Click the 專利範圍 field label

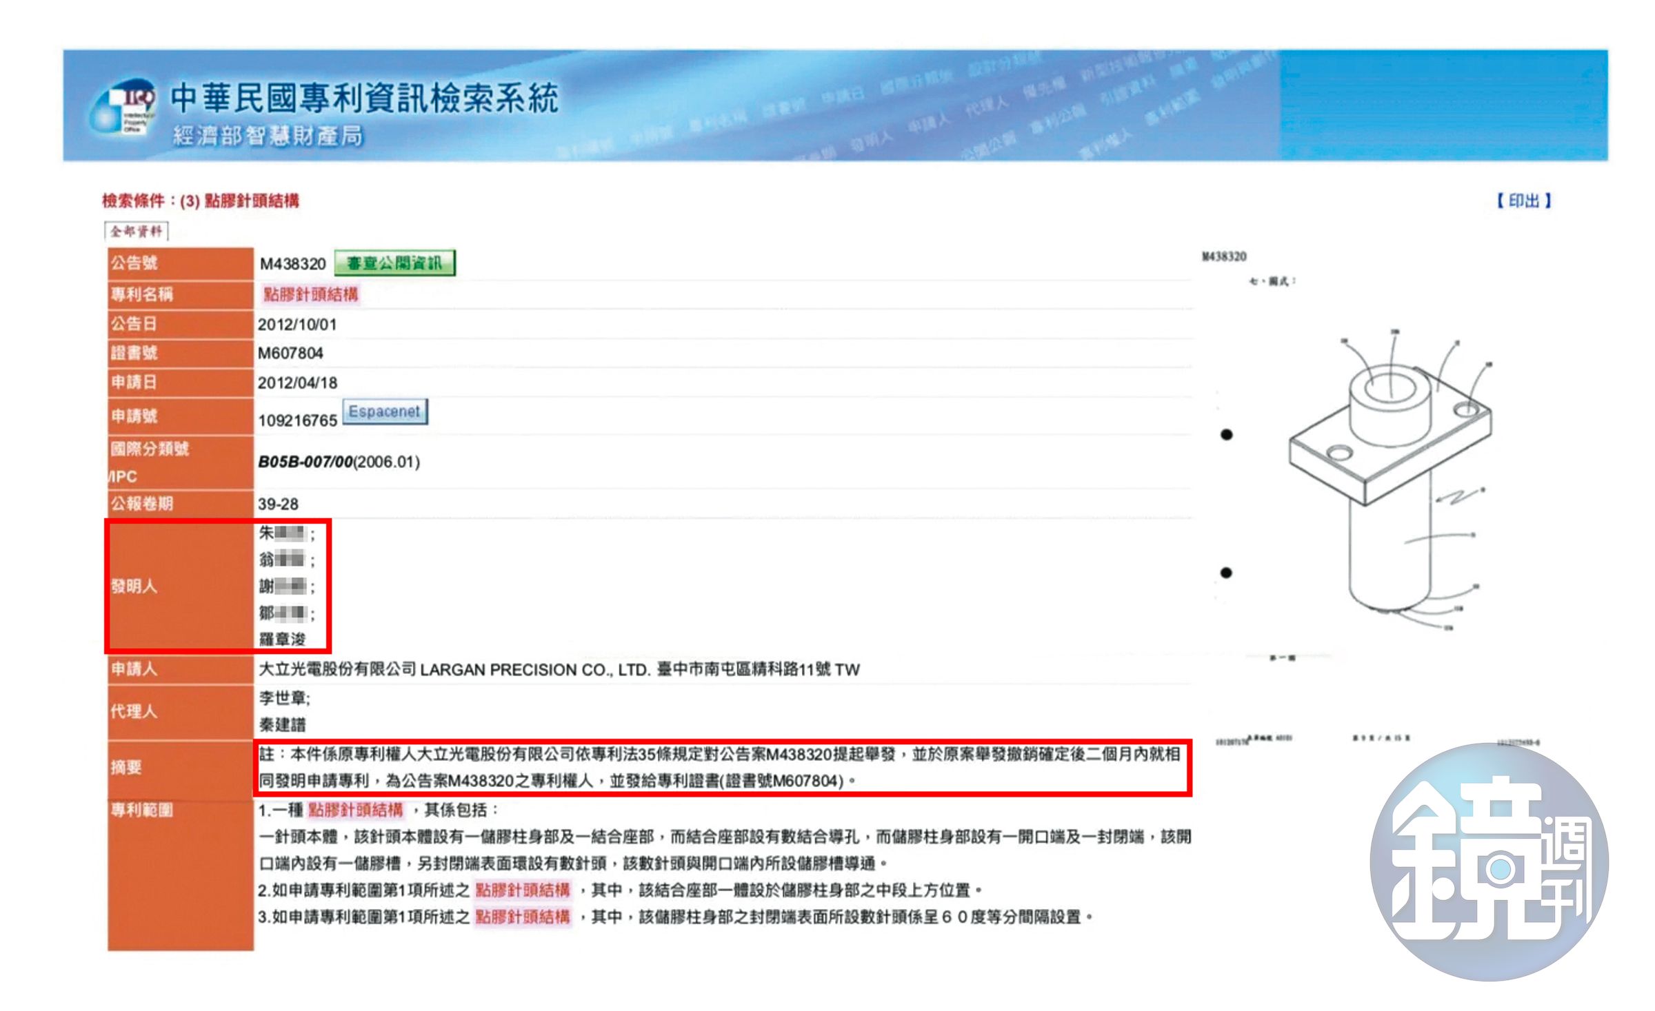click(142, 810)
